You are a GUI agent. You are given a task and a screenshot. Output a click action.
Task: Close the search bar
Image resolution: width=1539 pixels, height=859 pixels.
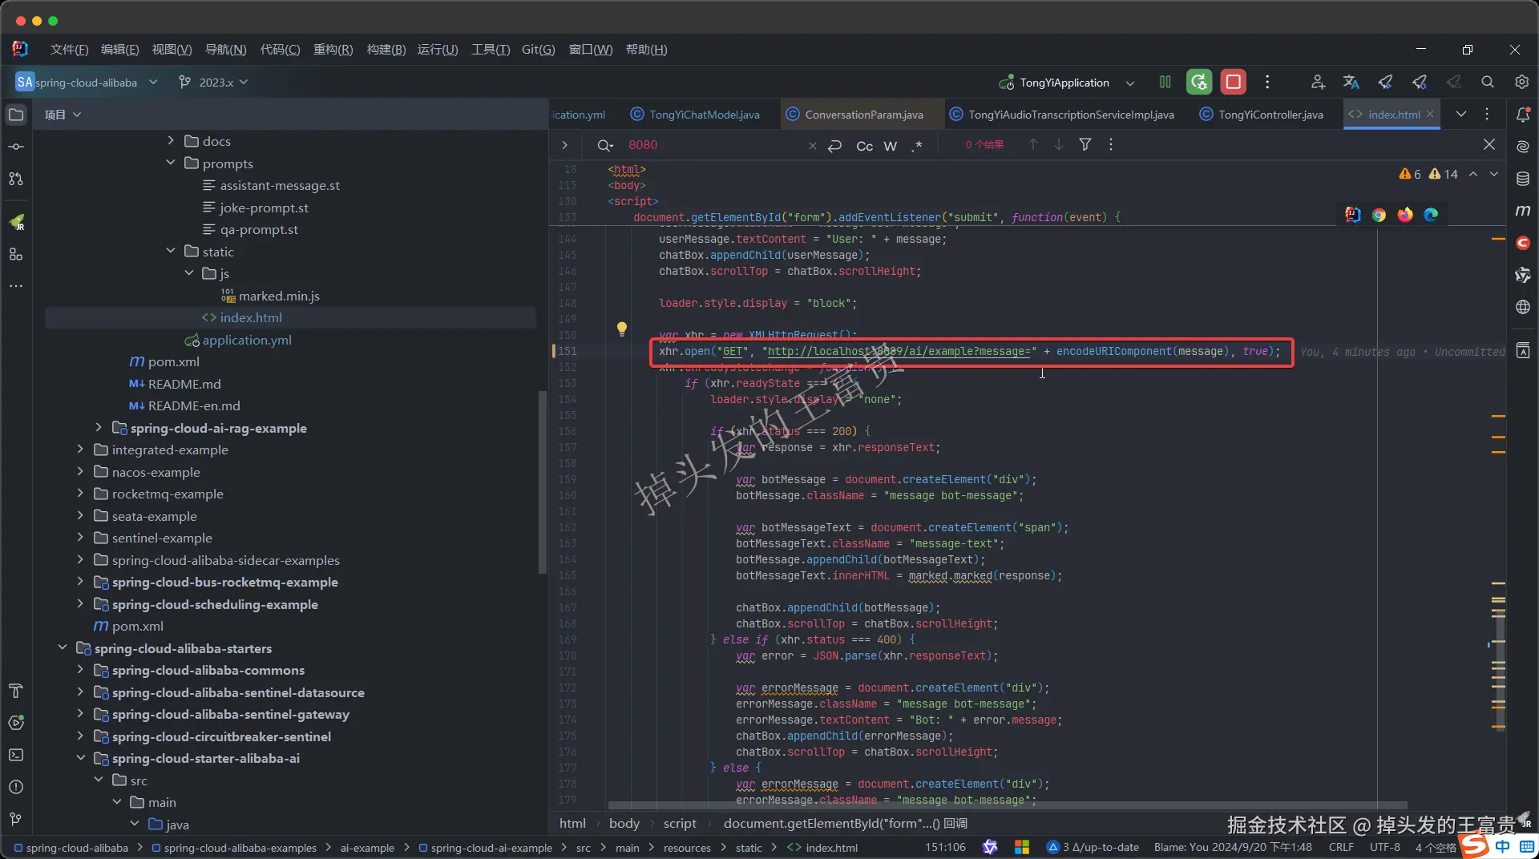click(1489, 145)
